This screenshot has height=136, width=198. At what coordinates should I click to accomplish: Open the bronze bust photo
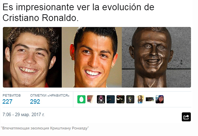156,57
